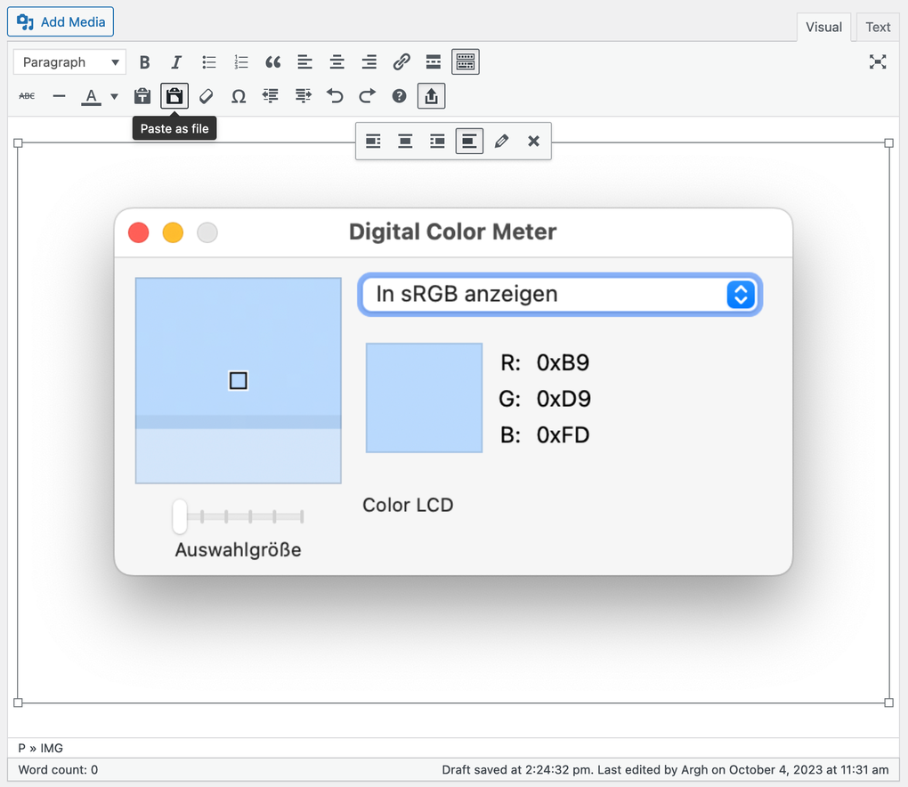Viewport: 908px width, 787px height.
Task: Click the G: 0xD9 value
Action: point(545,399)
